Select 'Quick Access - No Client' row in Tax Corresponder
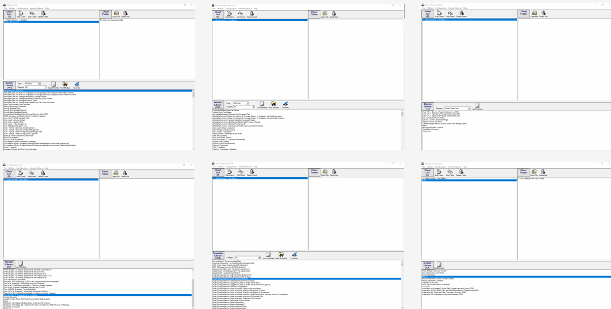Image resolution: width=611 pixels, height=309 pixels. [x=259, y=179]
